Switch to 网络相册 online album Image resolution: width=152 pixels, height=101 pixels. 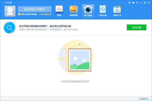tap(73, 11)
